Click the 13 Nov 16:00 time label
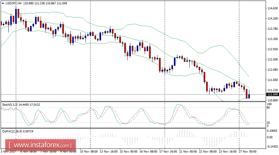The height and width of the screenshot is (155, 279). (x=109, y=152)
